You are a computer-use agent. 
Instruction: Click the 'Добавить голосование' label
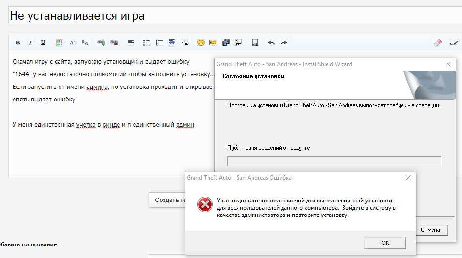pyautogui.click(x=28, y=244)
